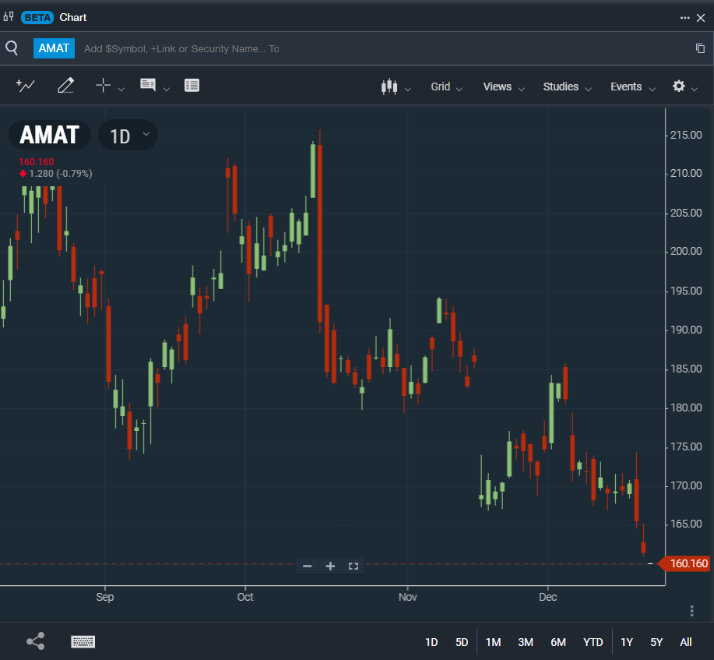The height and width of the screenshot is (660, 714).
Task: Select the 3M time range
Action: (526, 642)
